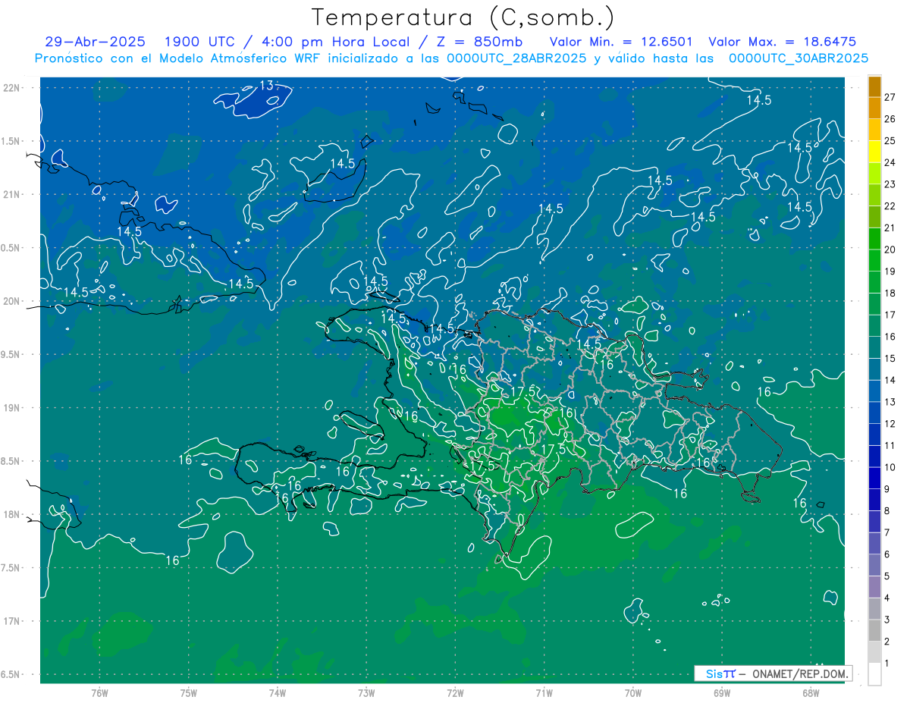Click the color scale label "21"

(890, 228)
